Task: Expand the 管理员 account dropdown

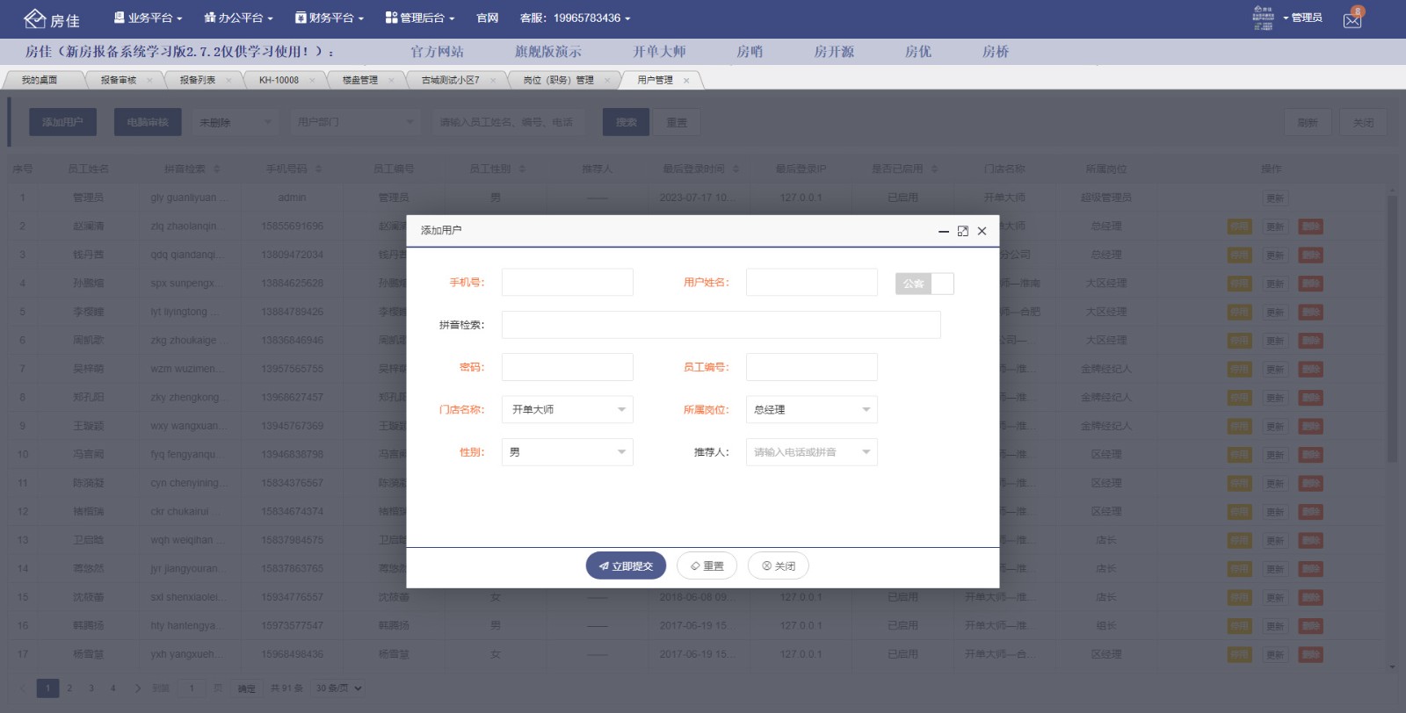Action: 1302,18
